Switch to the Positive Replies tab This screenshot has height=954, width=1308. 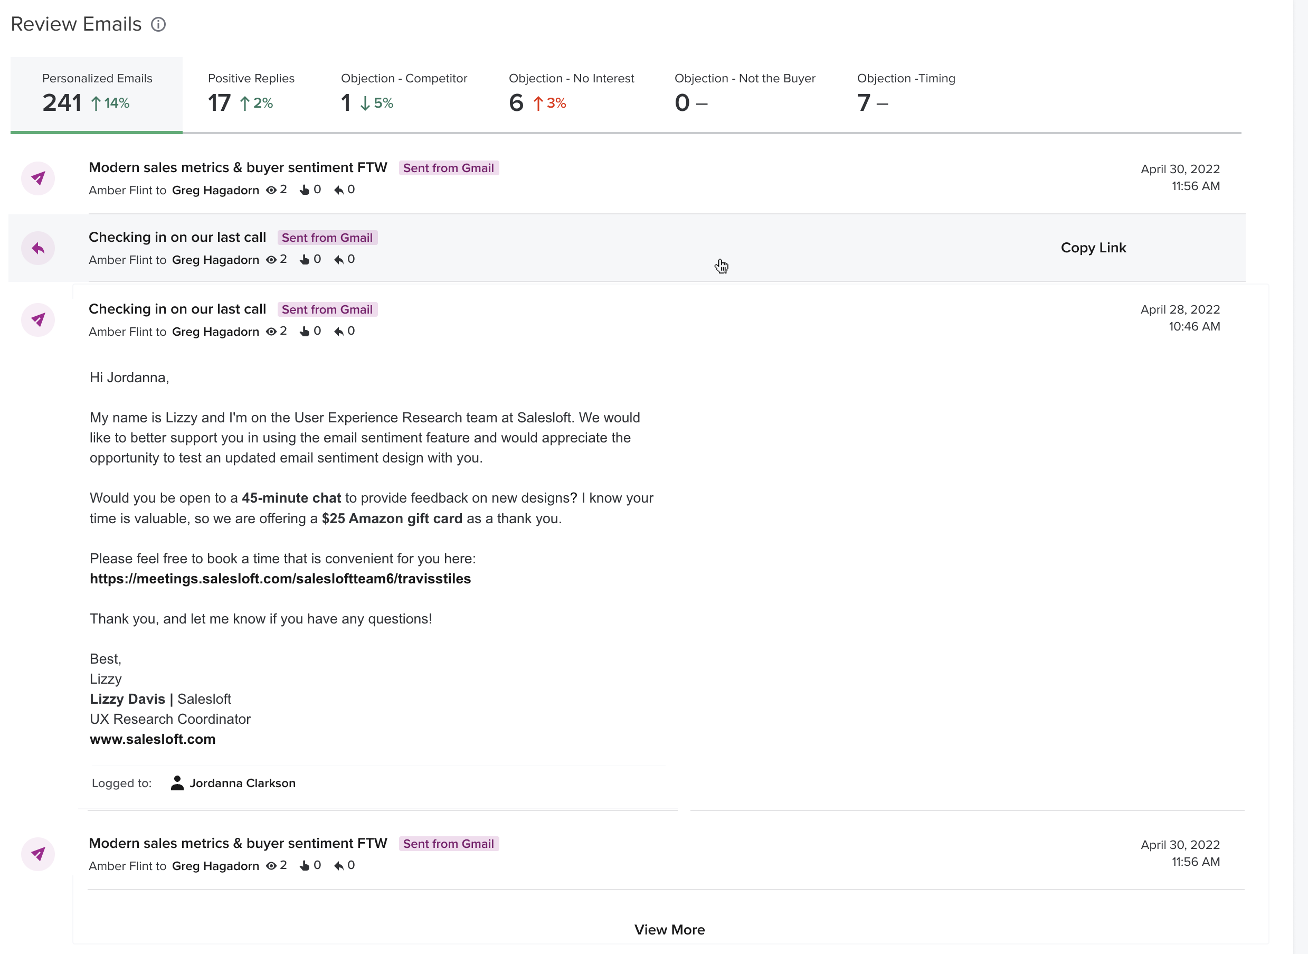251,92
